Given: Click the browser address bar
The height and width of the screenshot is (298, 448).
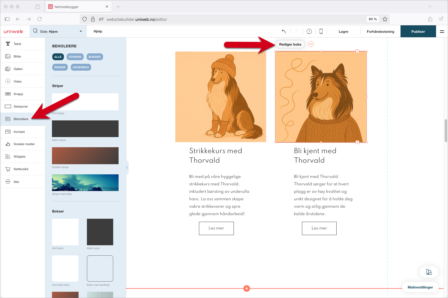Looking at the screenshot, I should pyautogui.click(x=234, y=19).
